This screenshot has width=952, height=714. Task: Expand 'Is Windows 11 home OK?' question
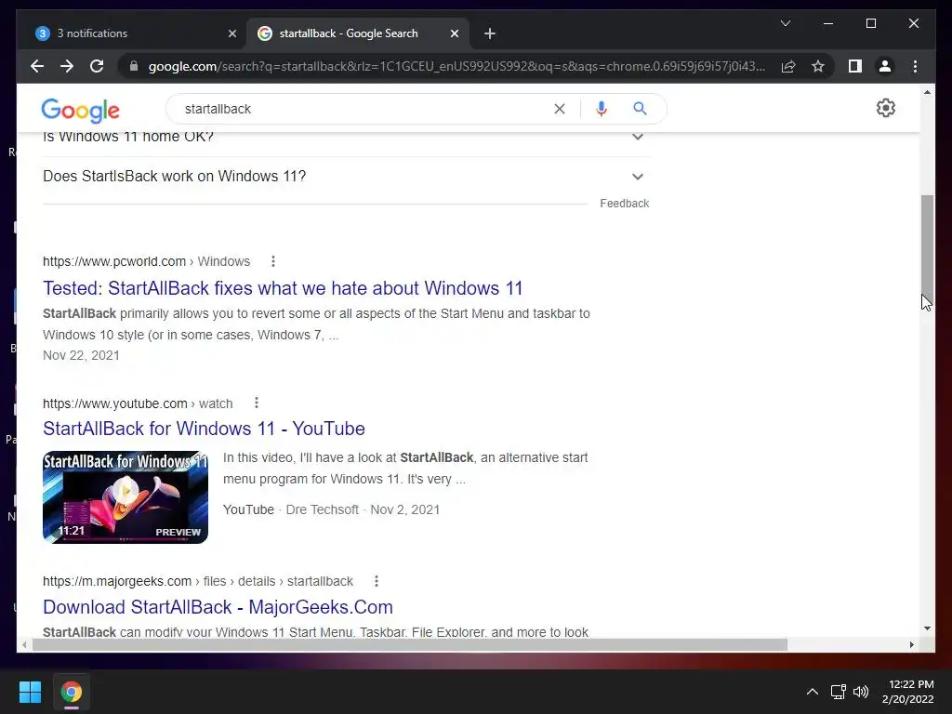(x=346, y=138)
